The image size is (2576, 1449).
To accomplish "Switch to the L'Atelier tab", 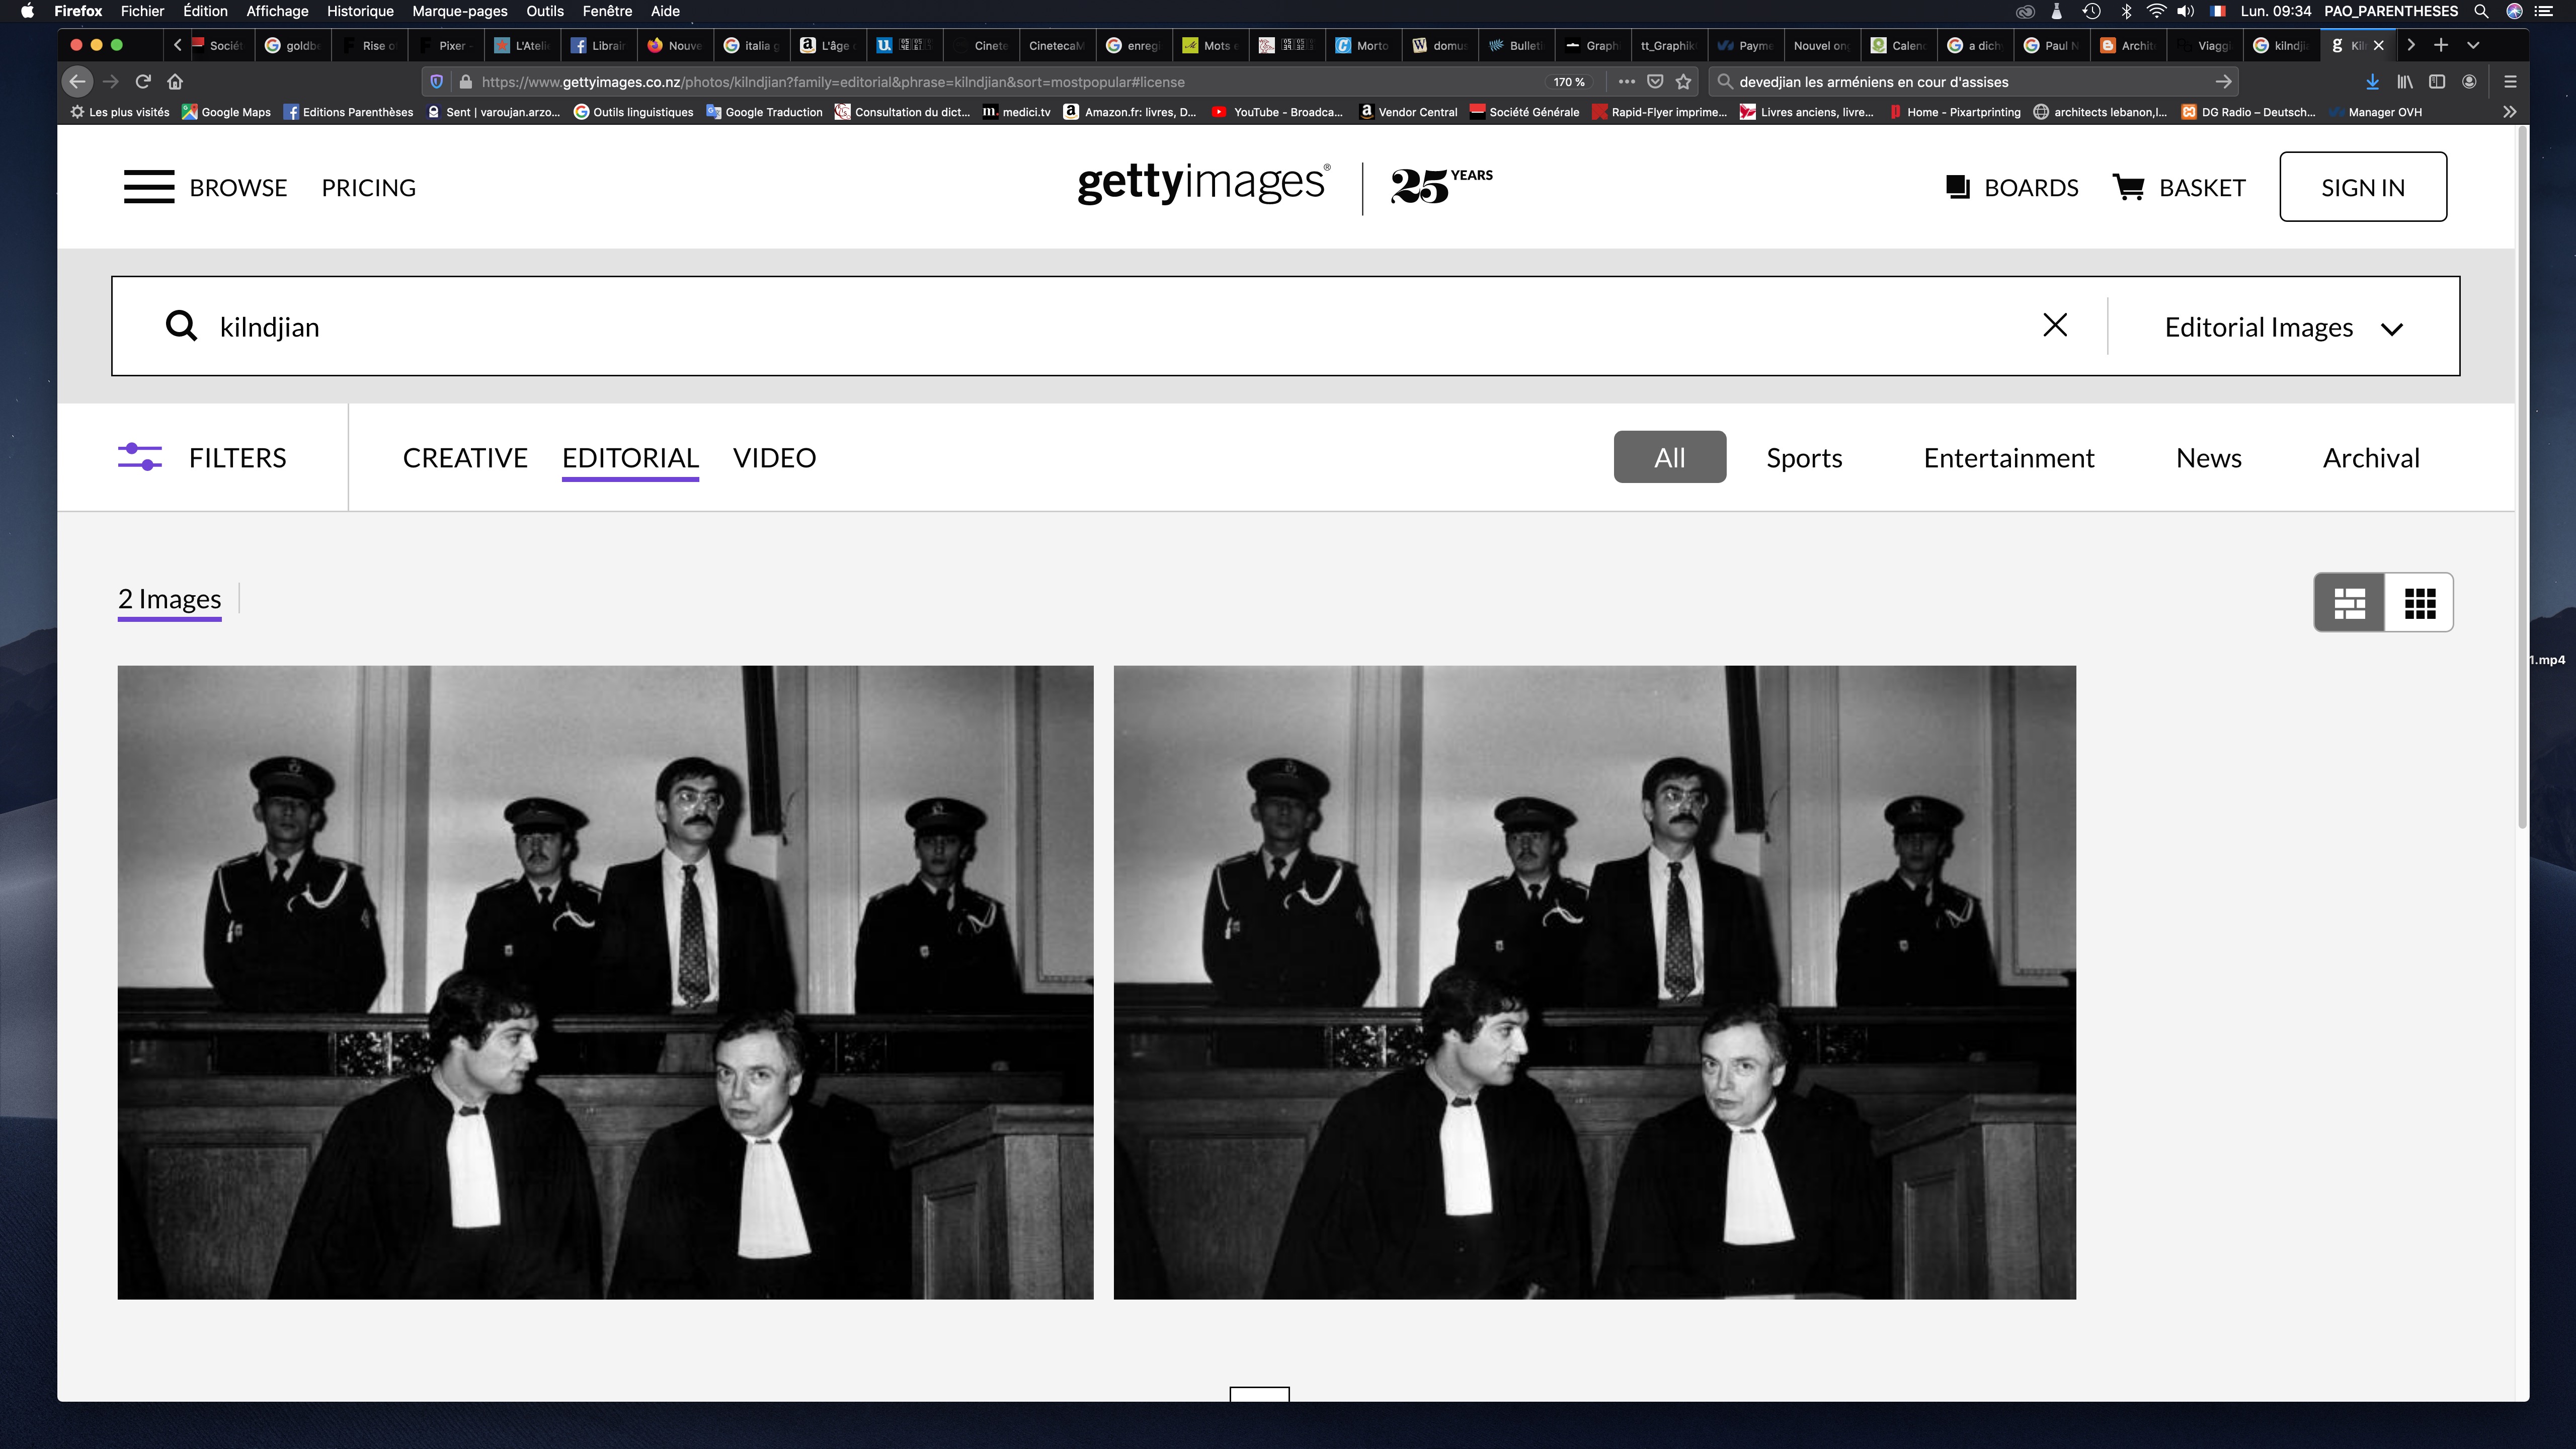I will (523, 45).
